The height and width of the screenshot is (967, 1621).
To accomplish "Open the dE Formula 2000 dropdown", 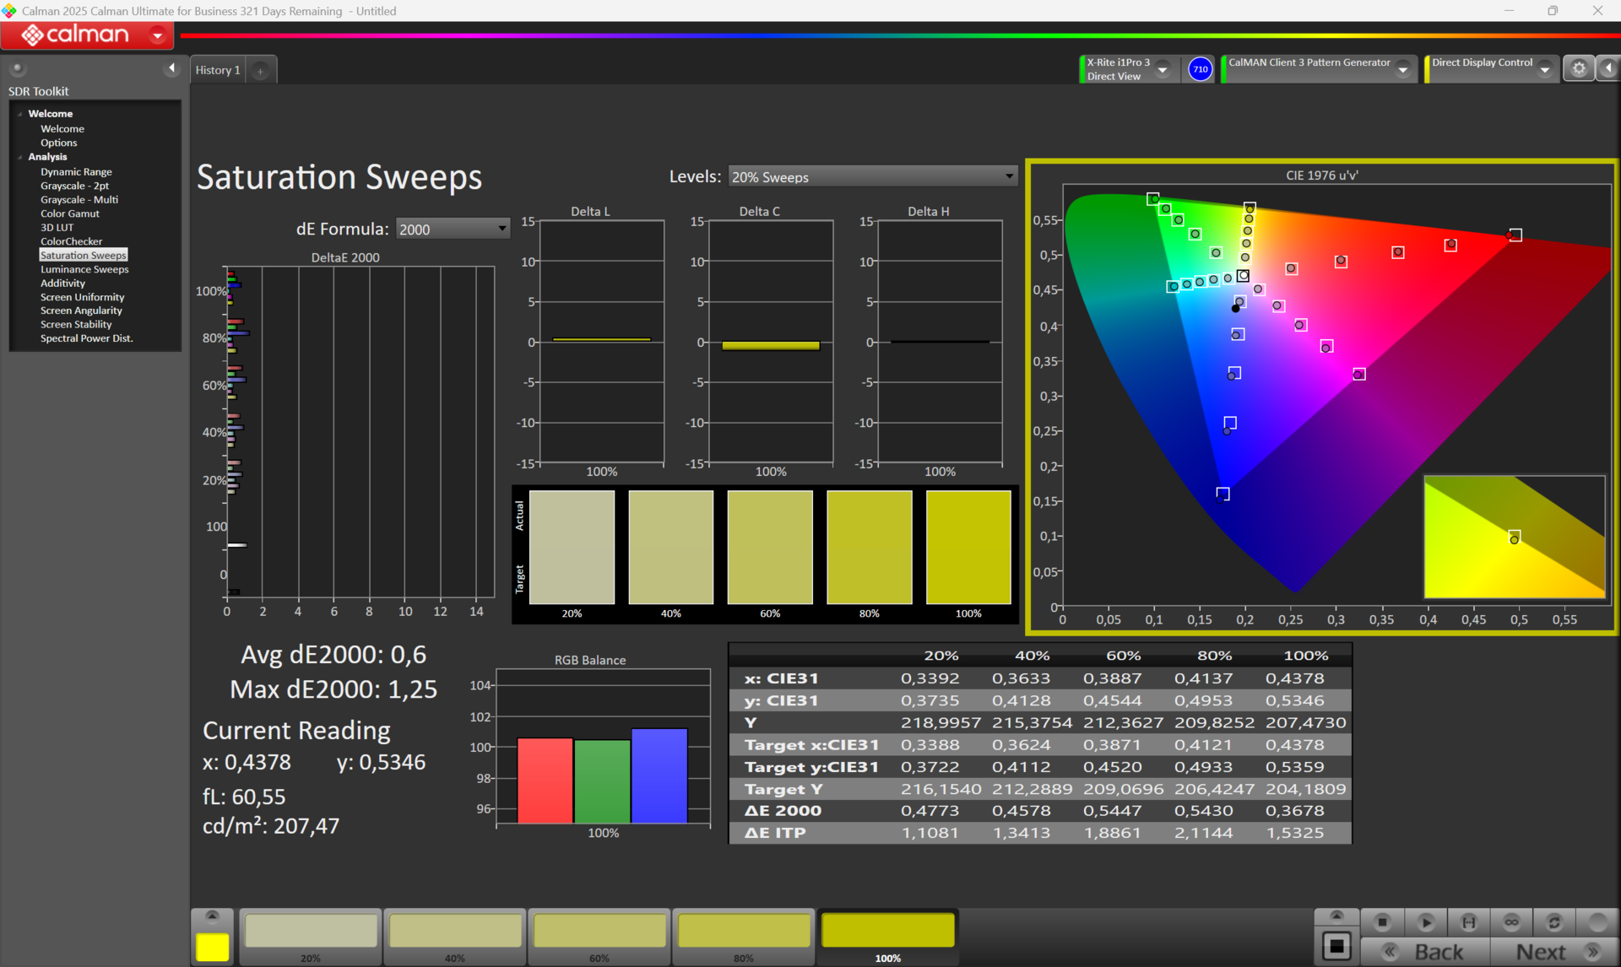I will [501, 229].
